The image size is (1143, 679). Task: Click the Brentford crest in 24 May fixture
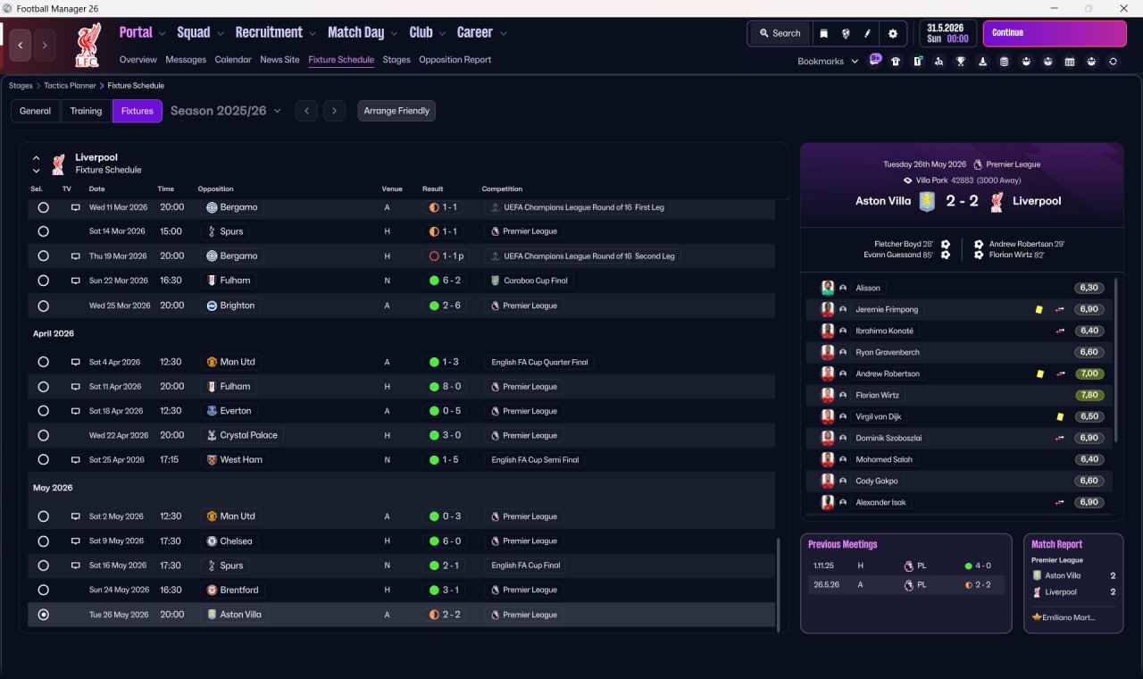click(212, 590)
